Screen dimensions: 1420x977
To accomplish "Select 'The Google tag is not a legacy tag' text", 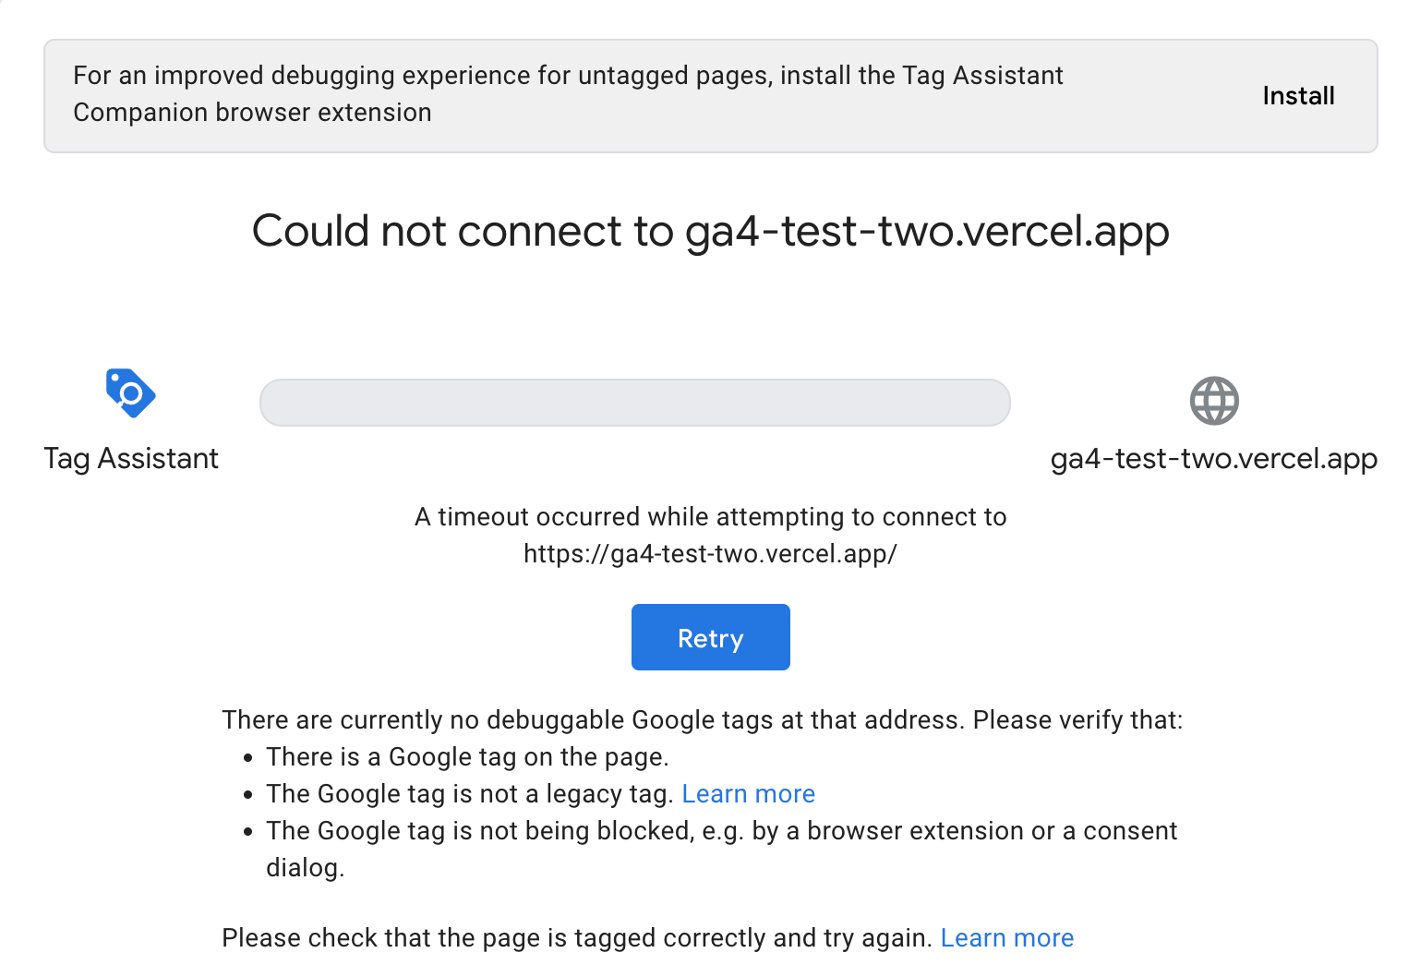I will click(x=469, y=794).
